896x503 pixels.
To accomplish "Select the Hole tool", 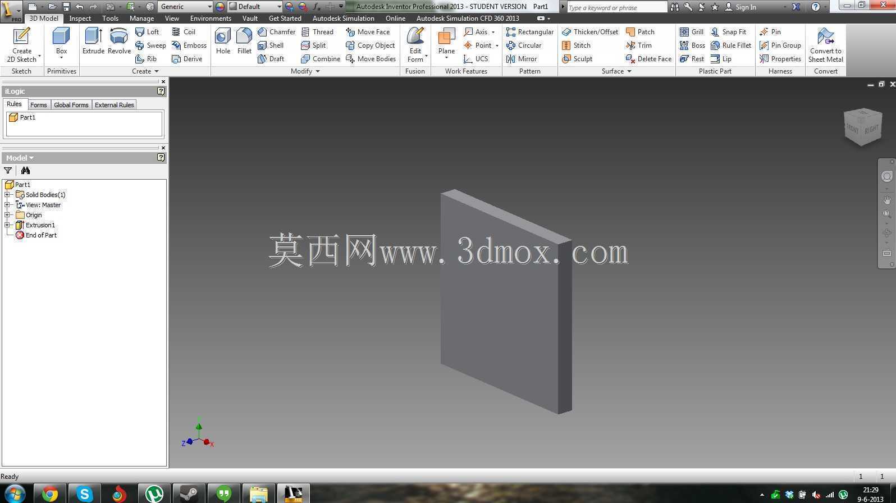I will (223, 41).
